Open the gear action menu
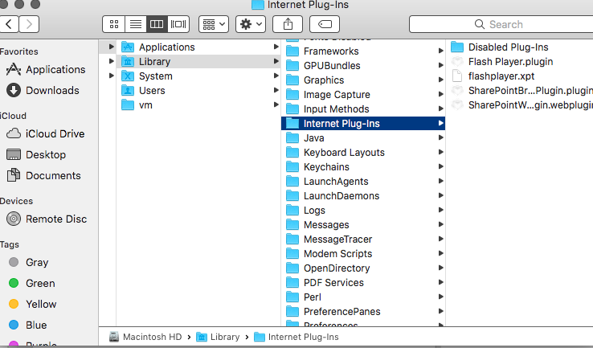Screen dimensions: 593x348 [251, 25]
